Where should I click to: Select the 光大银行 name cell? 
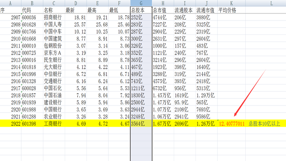(54, 67)
